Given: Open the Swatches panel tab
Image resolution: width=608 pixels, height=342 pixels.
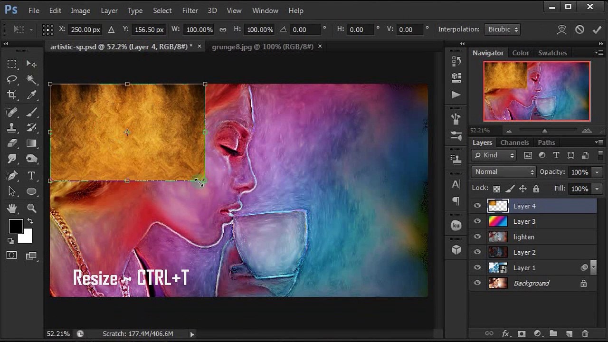Looking at the screenshot, I should [x=552, y=53].
